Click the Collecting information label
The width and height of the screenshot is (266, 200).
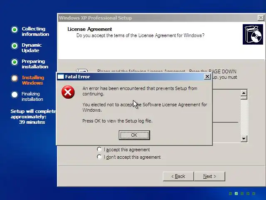[x=35, y=32]
